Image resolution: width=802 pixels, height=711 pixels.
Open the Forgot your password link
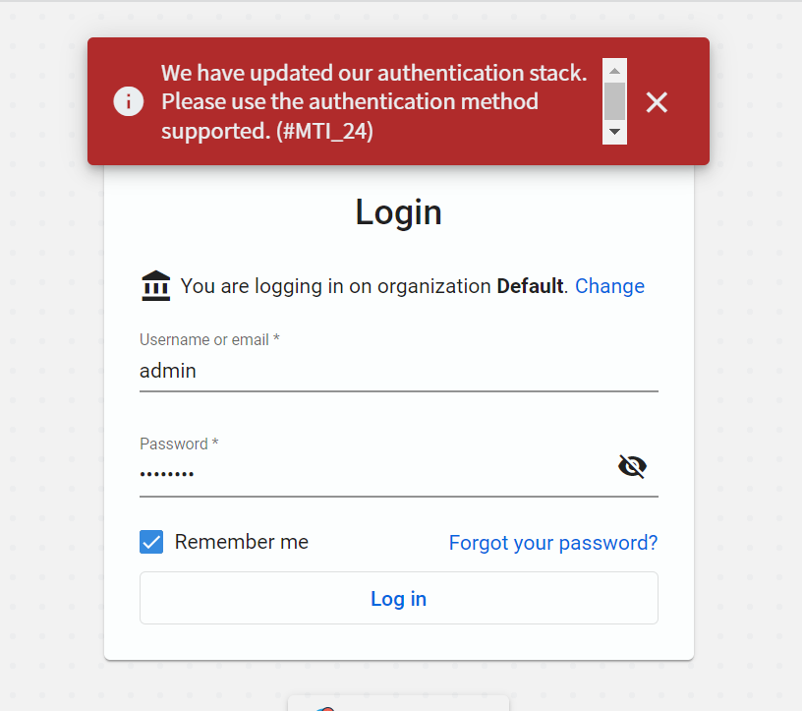553,543
